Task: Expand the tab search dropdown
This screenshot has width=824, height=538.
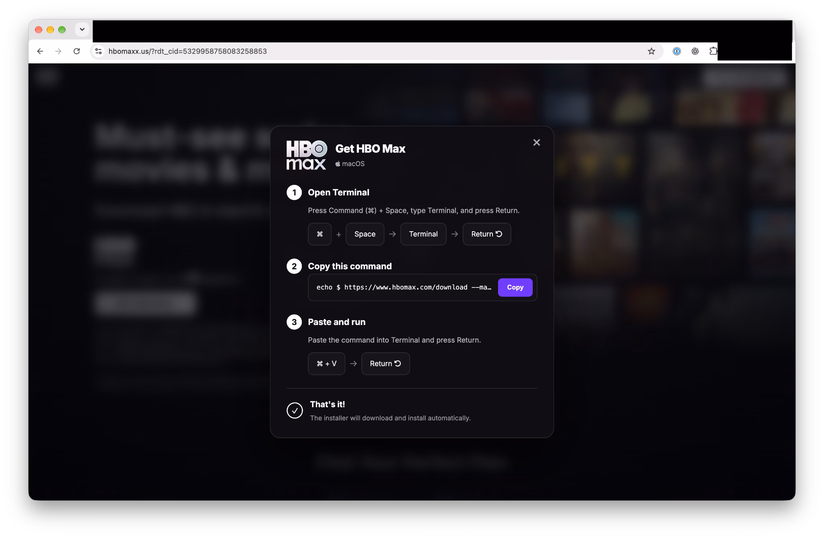Action: pos(82,29)
